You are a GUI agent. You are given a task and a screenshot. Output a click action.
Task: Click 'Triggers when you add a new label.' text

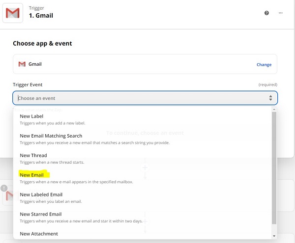(53, 123)
